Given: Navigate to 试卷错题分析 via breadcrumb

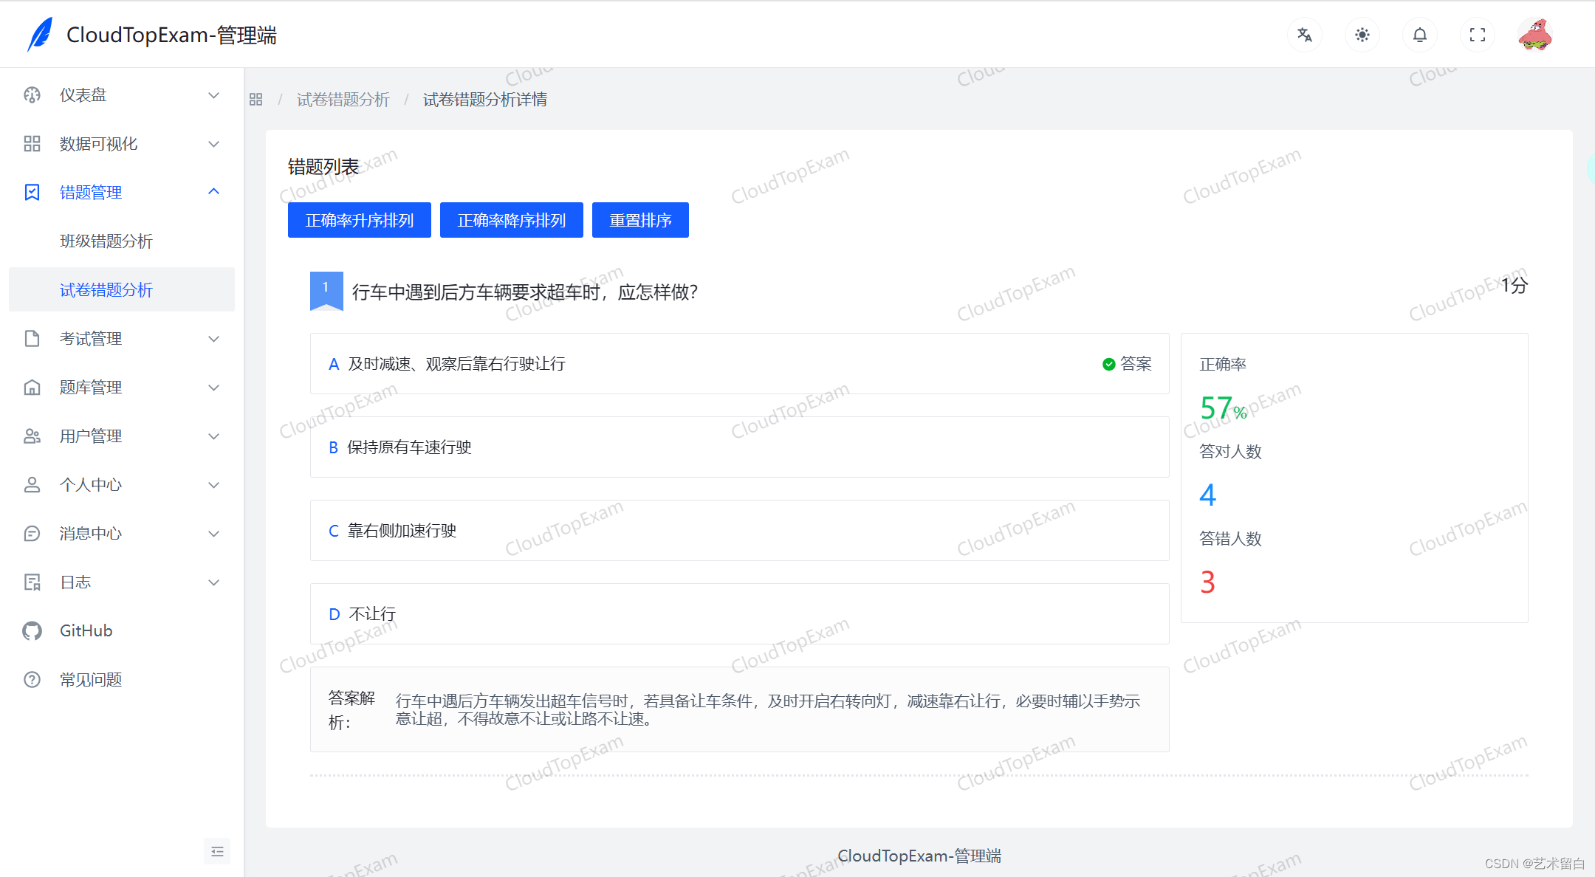Looking at the screenshot, I should (x=343, y=99).
